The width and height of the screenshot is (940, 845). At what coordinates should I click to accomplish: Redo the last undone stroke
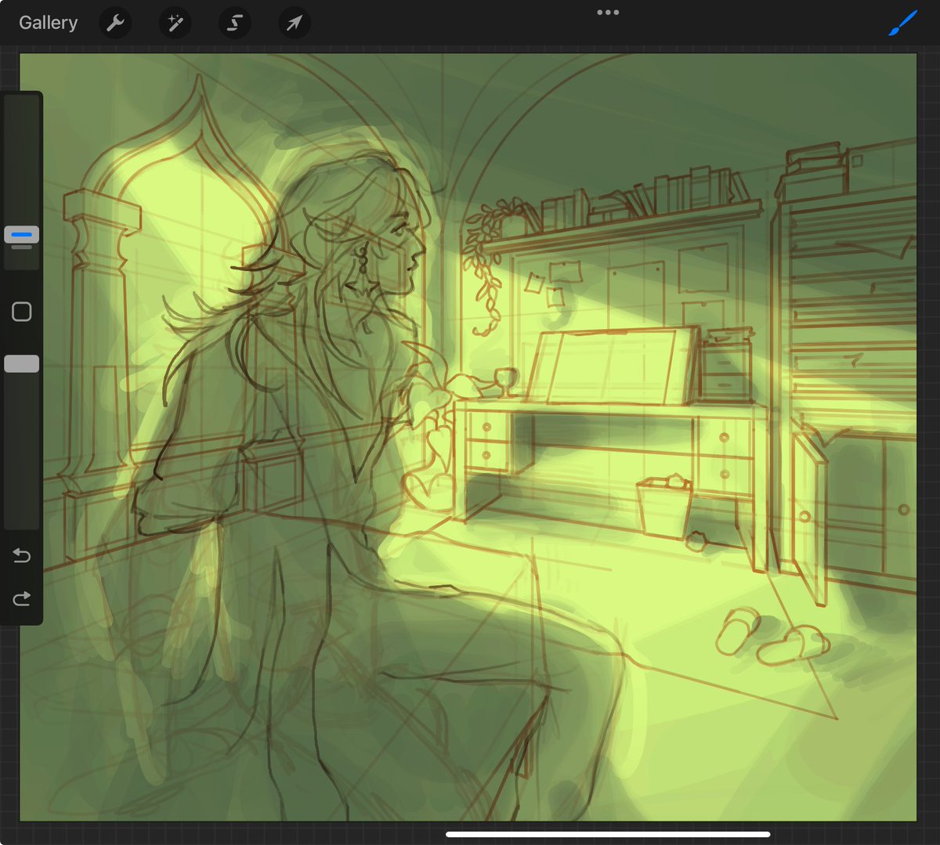click(22, 599)
